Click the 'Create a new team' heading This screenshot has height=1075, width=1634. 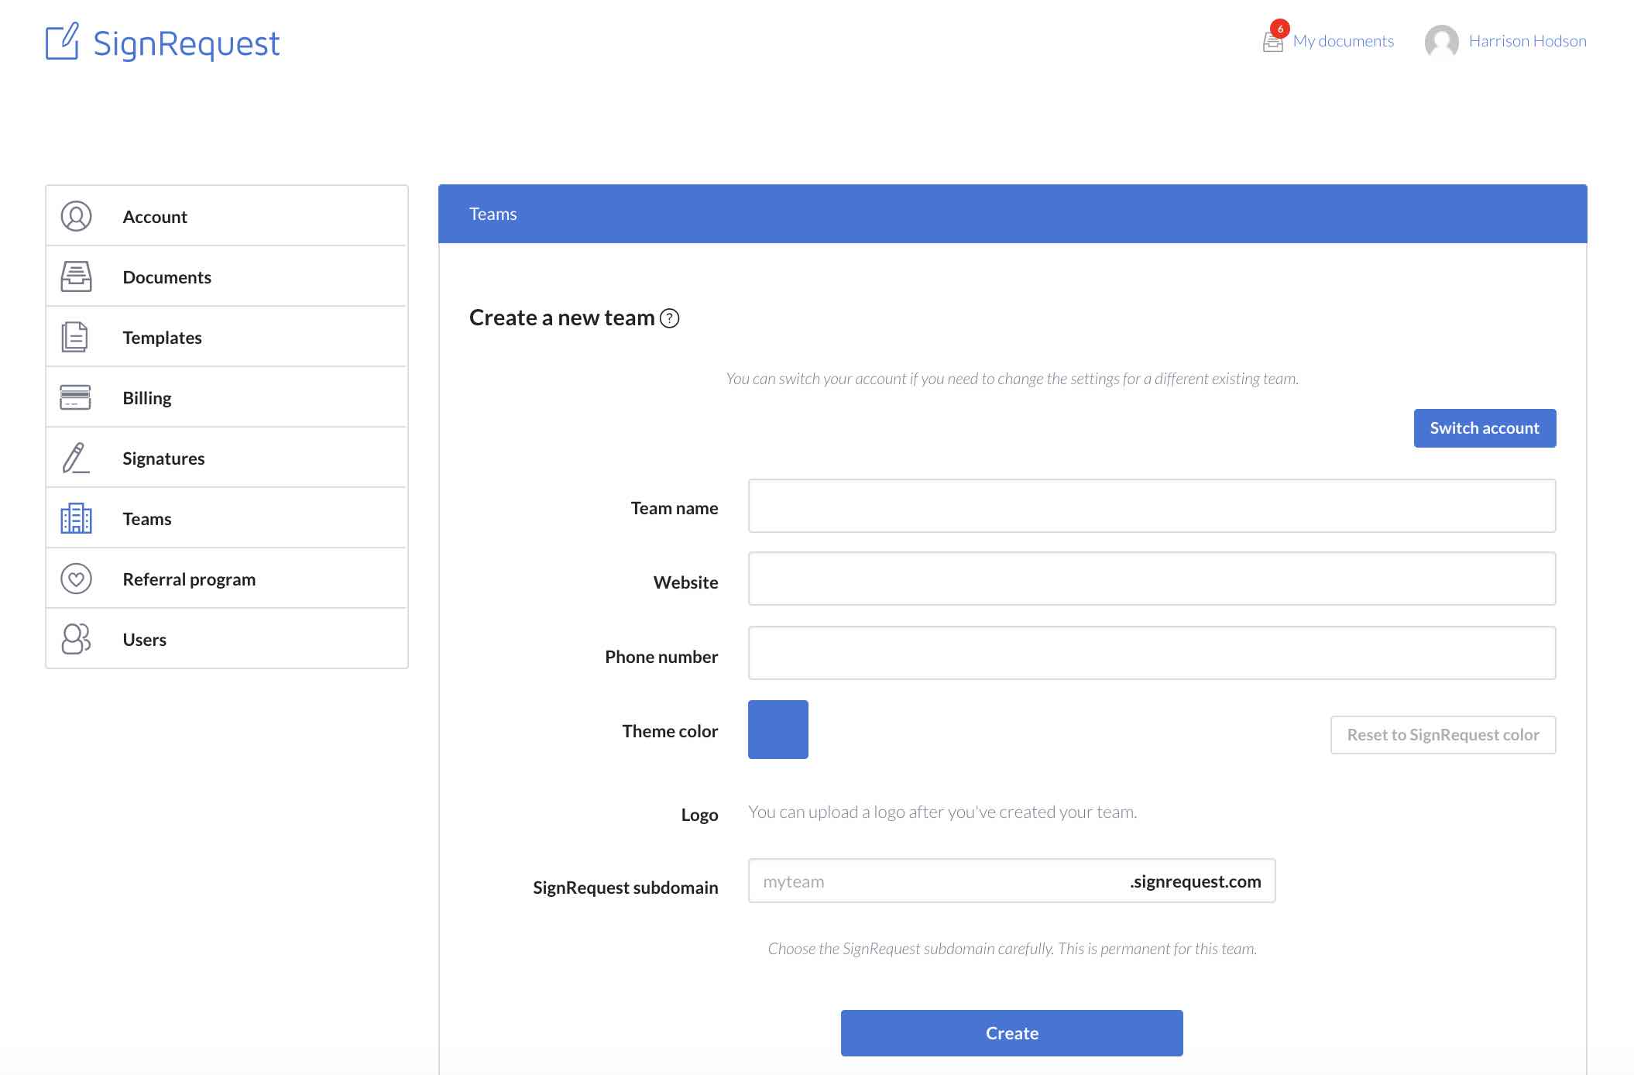point(562,318)
